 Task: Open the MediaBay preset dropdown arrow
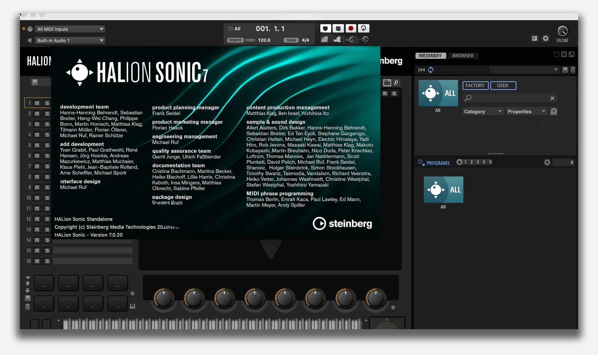(555, 70)
